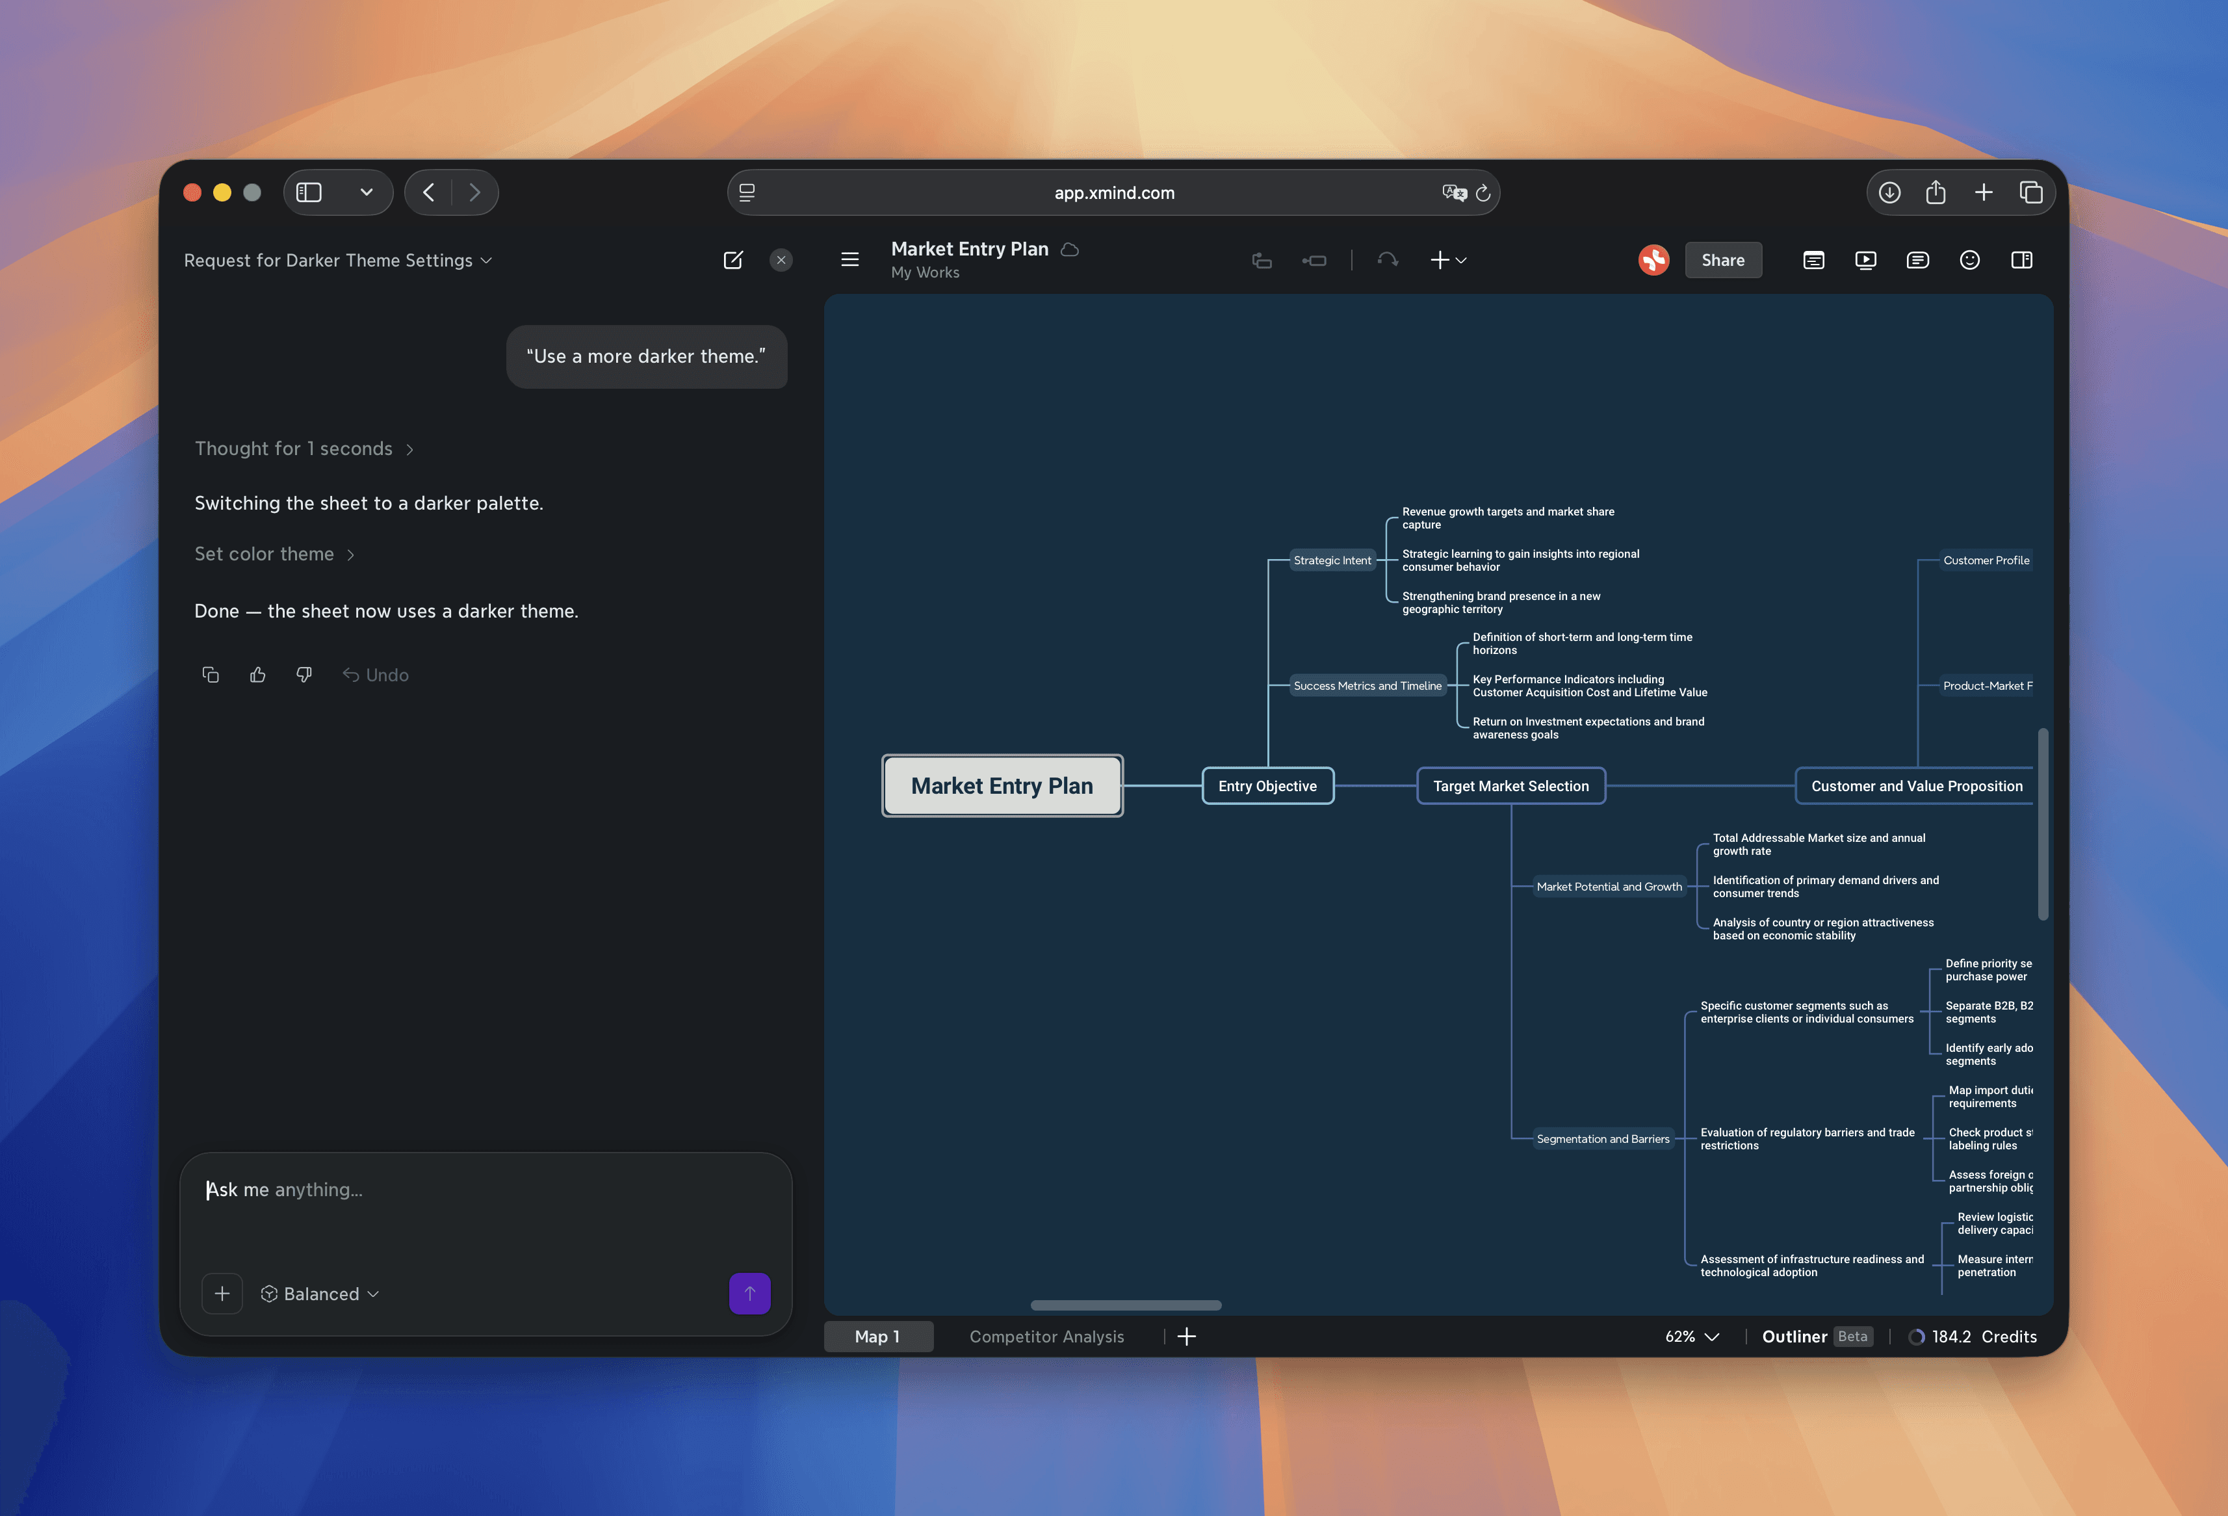Show Safari tab overview
Viewport: 2228px width, 1516px height.
pos(2030,192)
